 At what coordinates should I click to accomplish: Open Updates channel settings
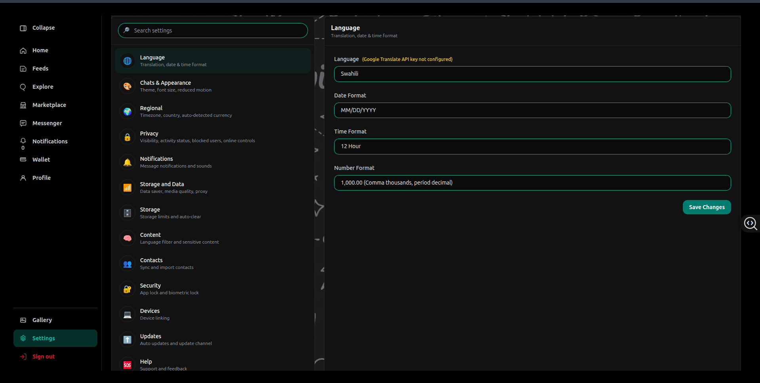(213, 340)
